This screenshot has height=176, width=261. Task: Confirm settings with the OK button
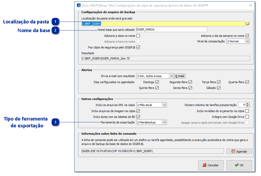point(239,165)
